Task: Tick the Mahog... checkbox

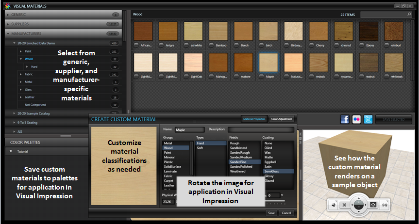Action: coord(211,76)
